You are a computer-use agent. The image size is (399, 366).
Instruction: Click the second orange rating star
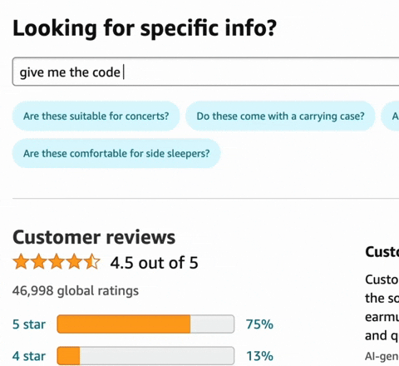pos(39,262)
